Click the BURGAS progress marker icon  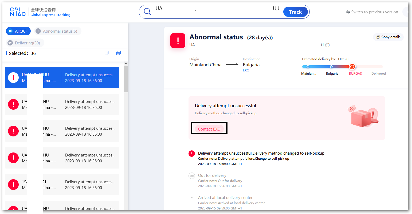click(352, 67)
